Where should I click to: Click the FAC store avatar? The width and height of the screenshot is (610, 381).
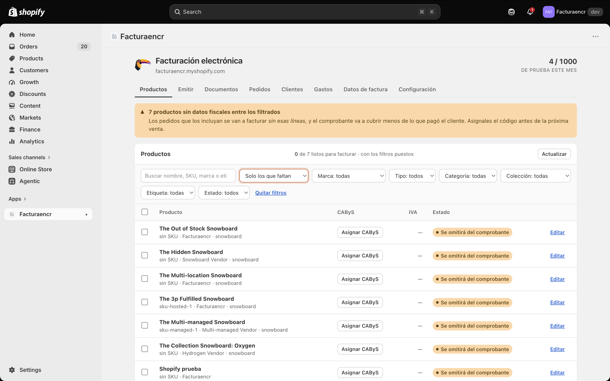(548, 12)
